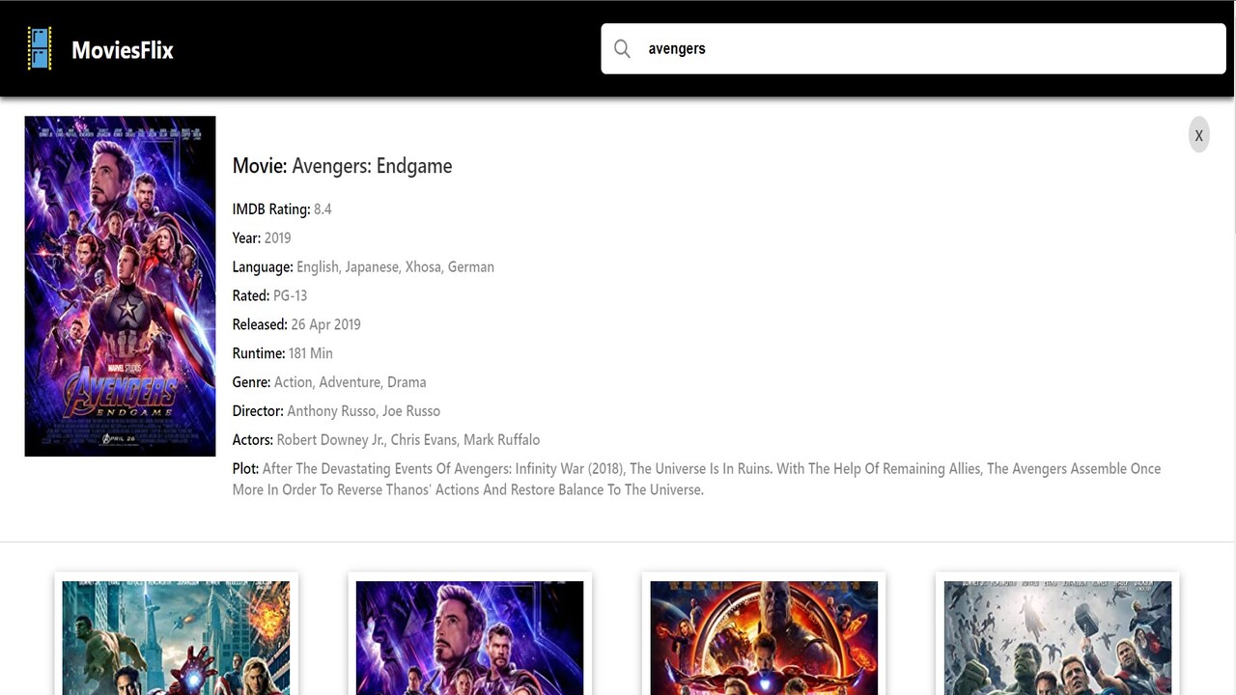Image resolution: width=1236 pixels, height=695 pixels.
Task: Click into the search field containing avengers
Action: [913, 48]
